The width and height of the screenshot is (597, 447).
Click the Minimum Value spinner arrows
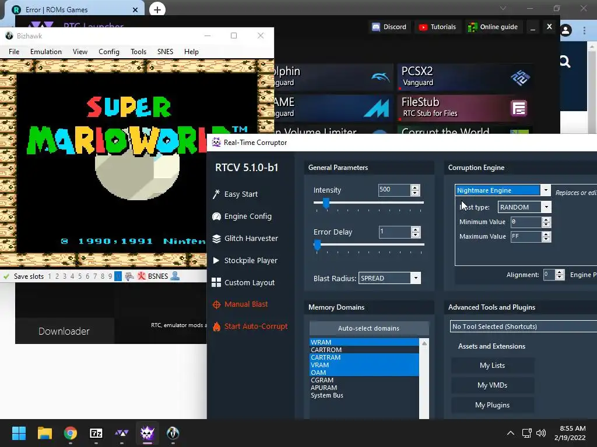pos(546,222)
